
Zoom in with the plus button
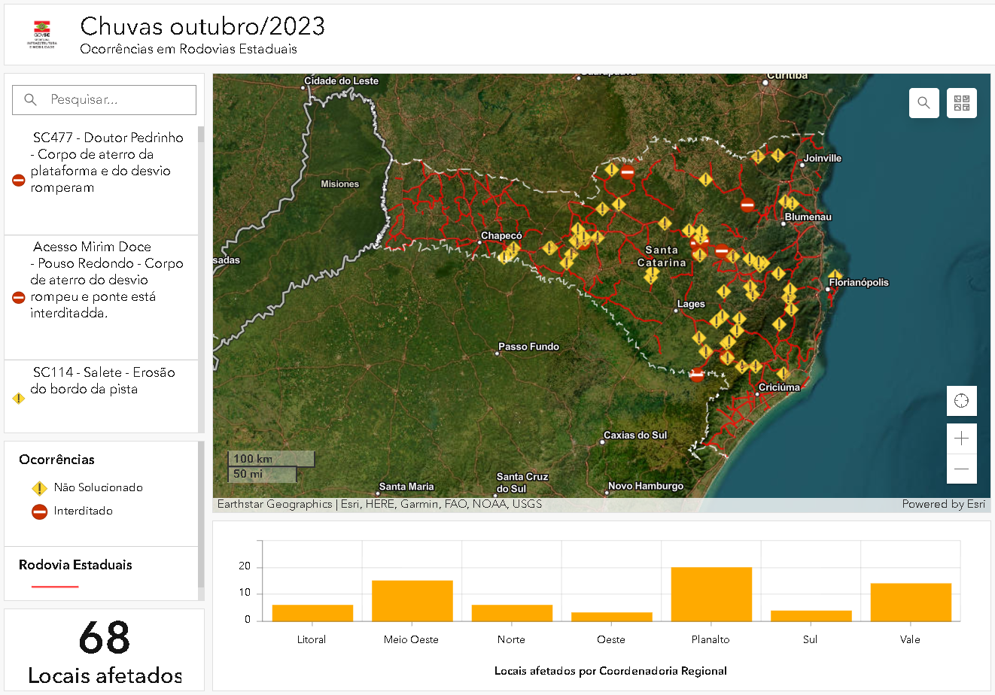coord(961,439)
